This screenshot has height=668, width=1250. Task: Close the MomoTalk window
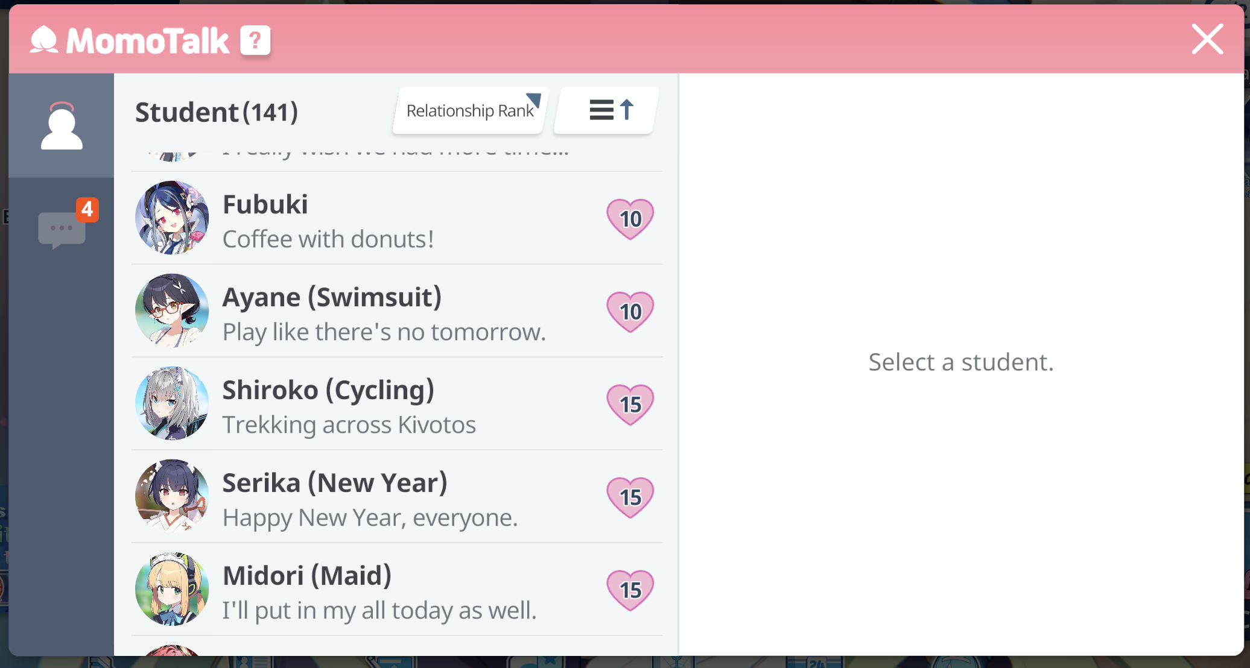pos(1207,39)
